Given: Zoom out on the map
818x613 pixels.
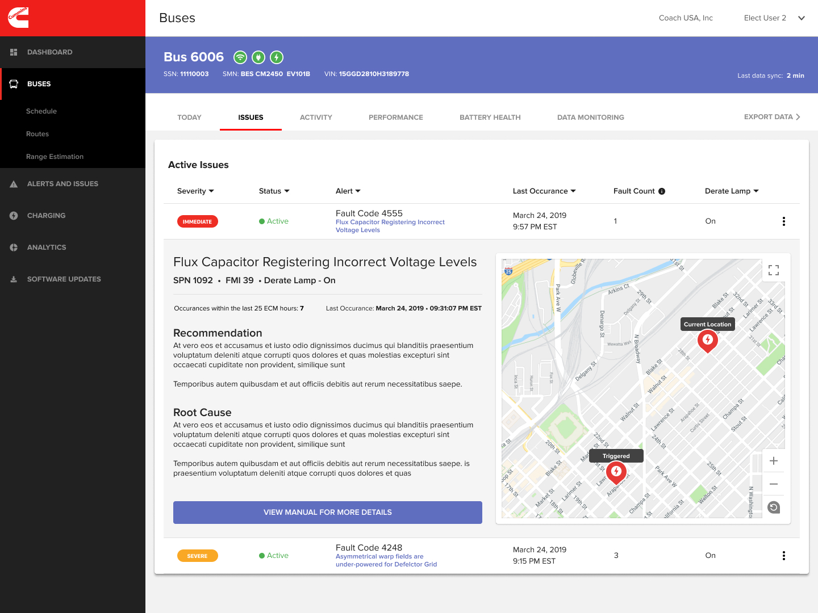Looking at the screenshot, I should click(x=774, y=484).
